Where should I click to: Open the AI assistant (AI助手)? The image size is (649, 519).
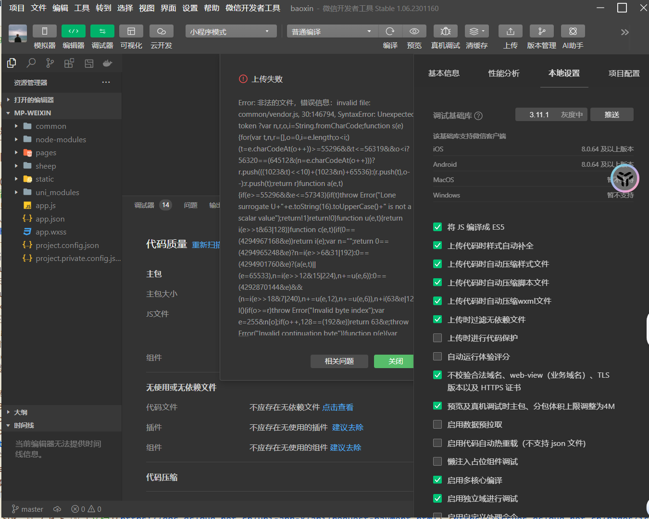pos(573,31)
